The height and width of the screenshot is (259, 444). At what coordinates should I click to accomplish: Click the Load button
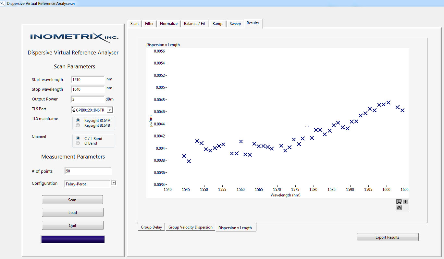[72, 212]
